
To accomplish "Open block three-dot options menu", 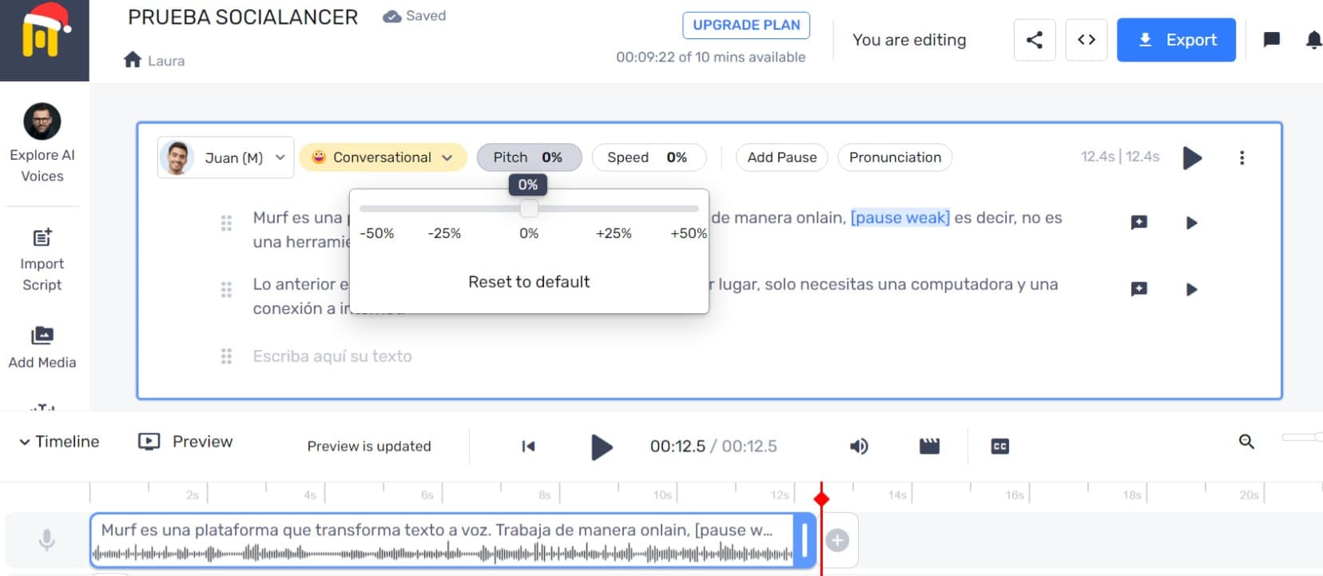I will point(1242,157).
